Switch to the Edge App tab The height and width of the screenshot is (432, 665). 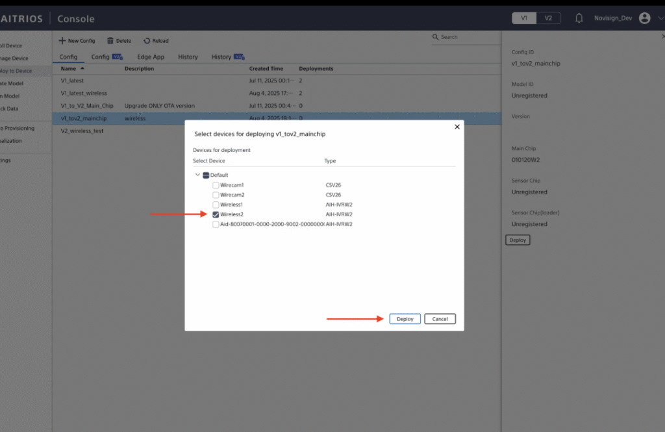click(x=149, y=57)
